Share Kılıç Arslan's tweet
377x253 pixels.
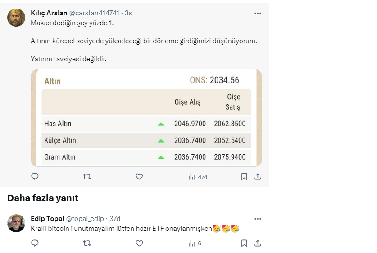(258, 177)
